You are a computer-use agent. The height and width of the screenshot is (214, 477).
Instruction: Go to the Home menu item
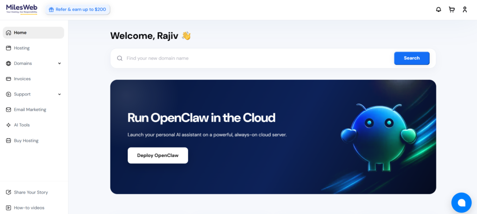[34, 33]
